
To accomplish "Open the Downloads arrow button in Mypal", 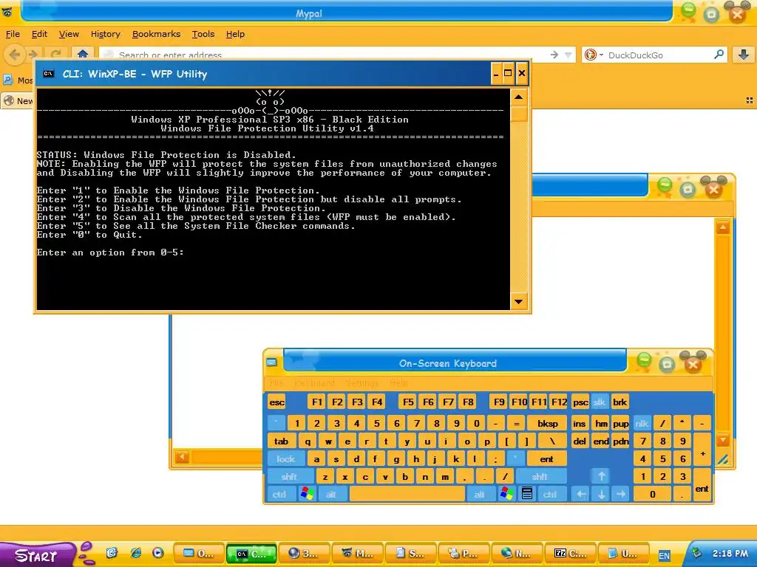I will [744, 55].
